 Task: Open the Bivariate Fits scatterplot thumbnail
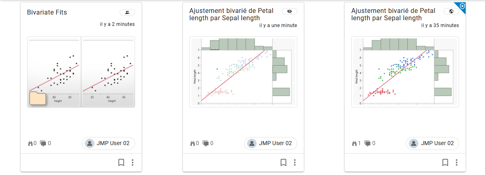(81, 72)
